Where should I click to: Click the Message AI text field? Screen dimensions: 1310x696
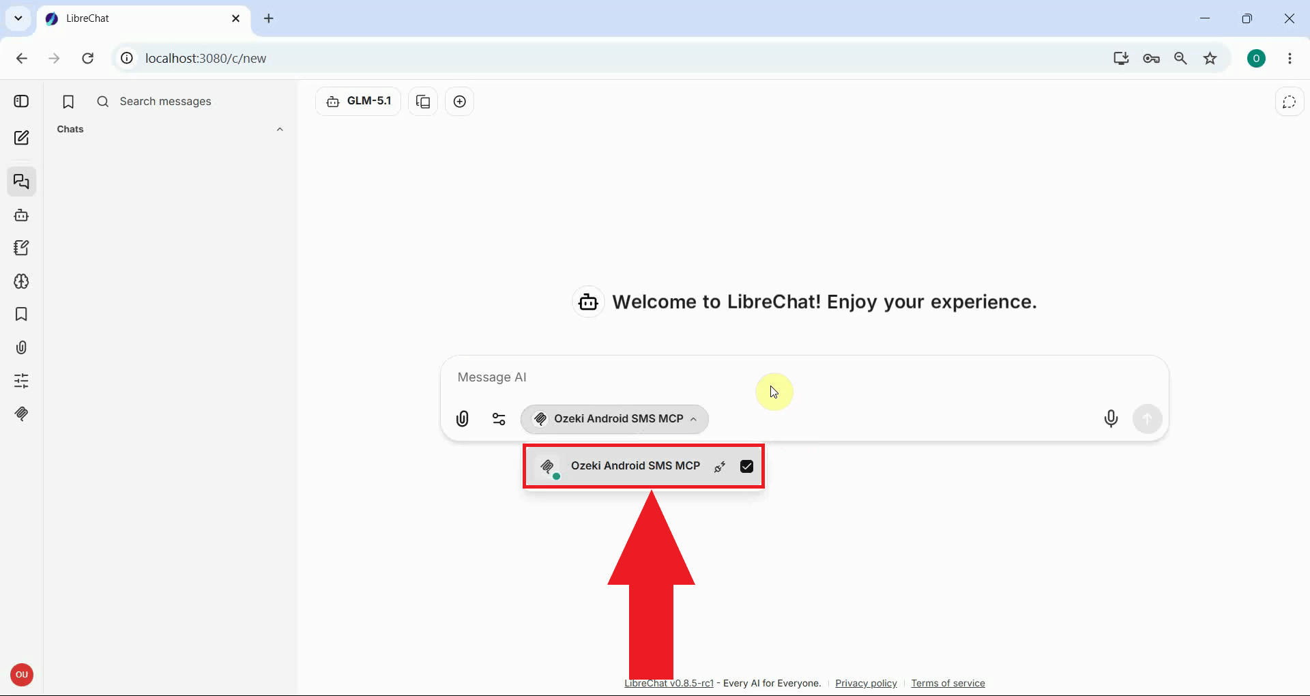(x=804, y=377)
